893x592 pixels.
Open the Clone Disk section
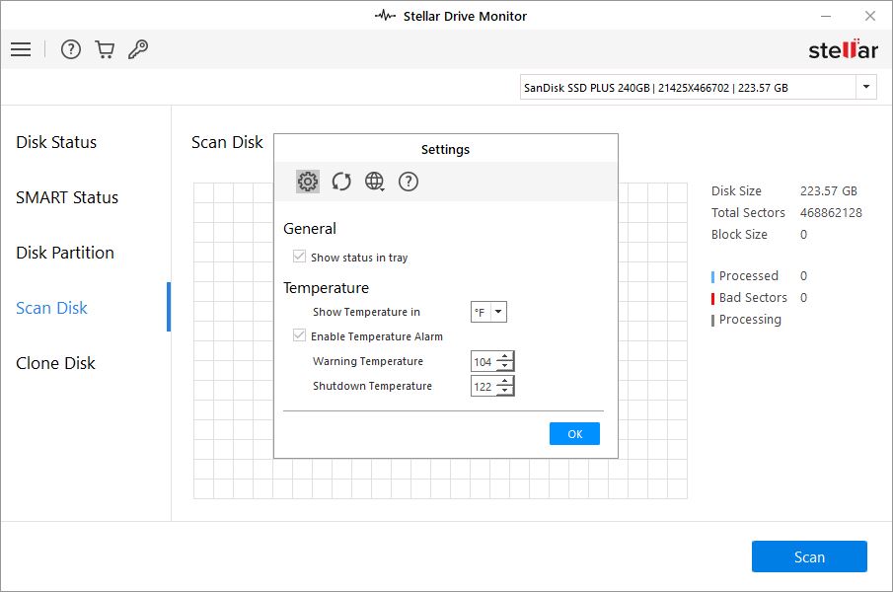point(56,363)
